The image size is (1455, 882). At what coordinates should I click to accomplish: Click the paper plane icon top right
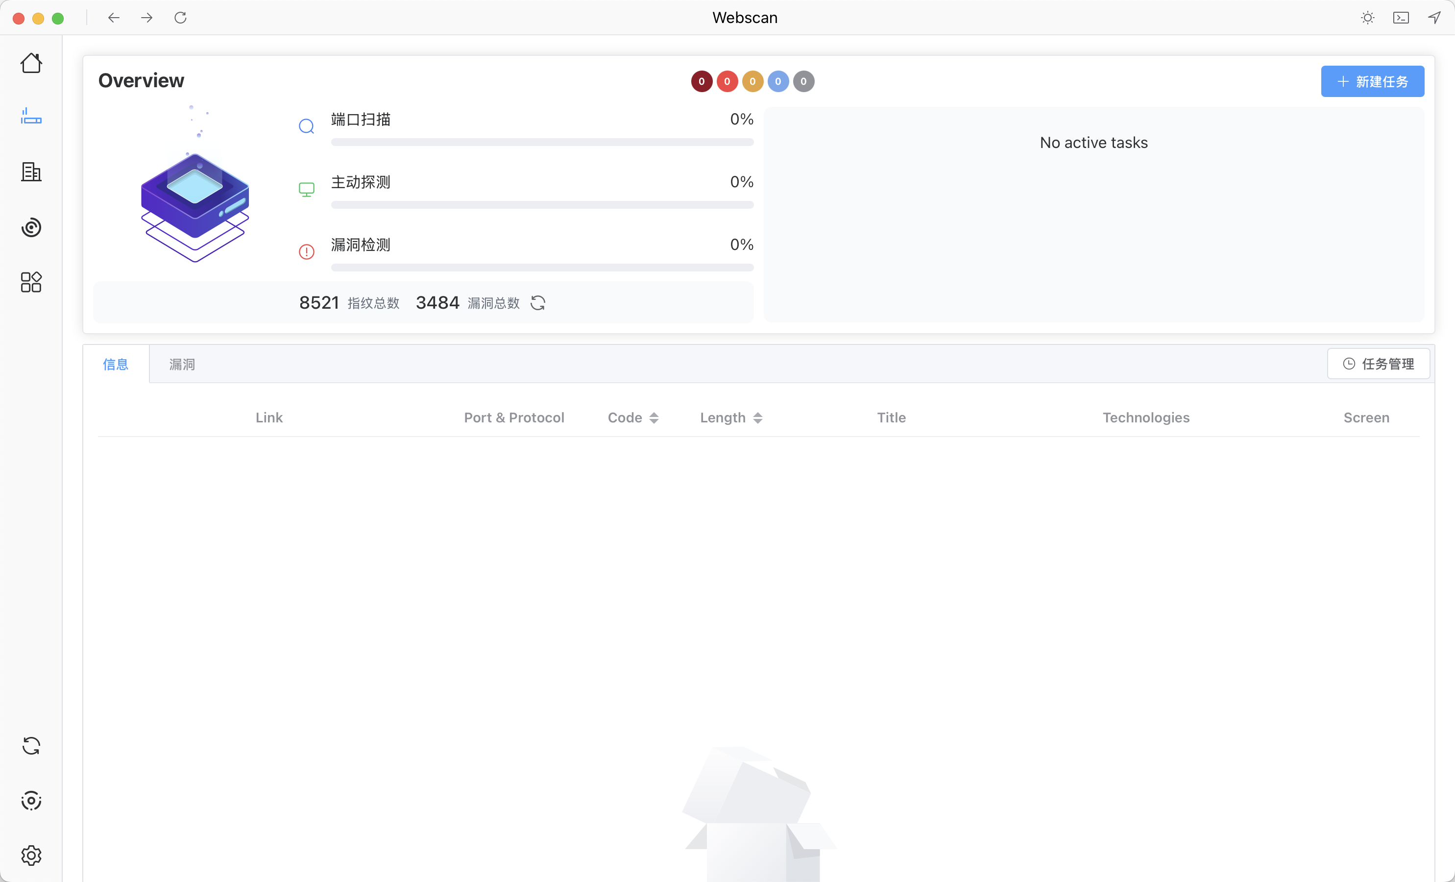pos(1434,18)
